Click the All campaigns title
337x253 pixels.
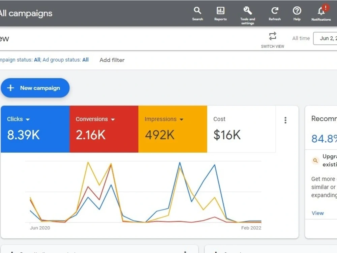pos(26,13)
